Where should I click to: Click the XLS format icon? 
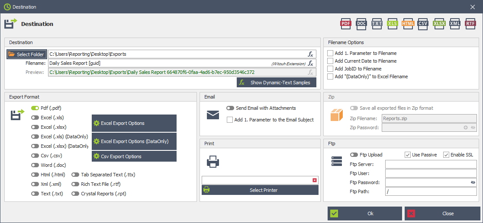click(393, 23)
